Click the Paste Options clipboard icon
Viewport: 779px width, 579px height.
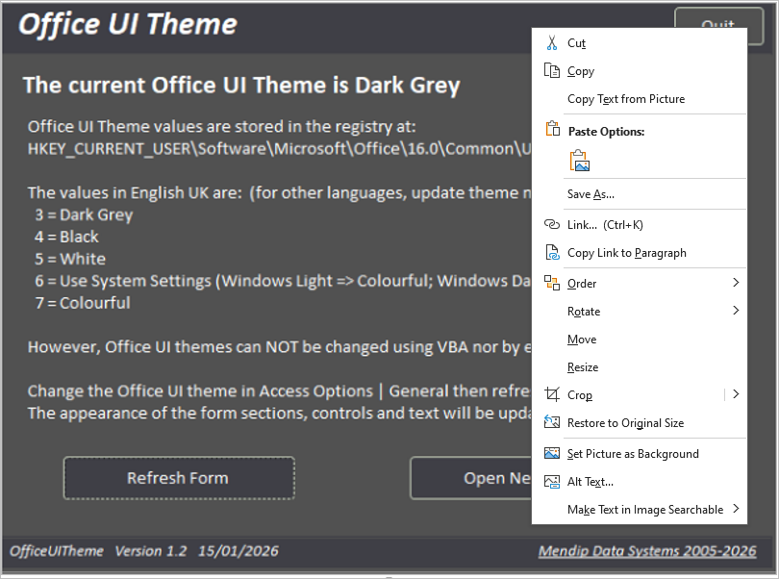[x=552, y=129]
